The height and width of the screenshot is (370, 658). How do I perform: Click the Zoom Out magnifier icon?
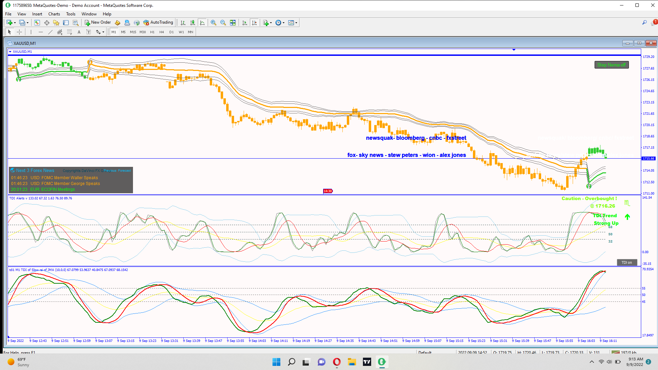pos(223,23)
